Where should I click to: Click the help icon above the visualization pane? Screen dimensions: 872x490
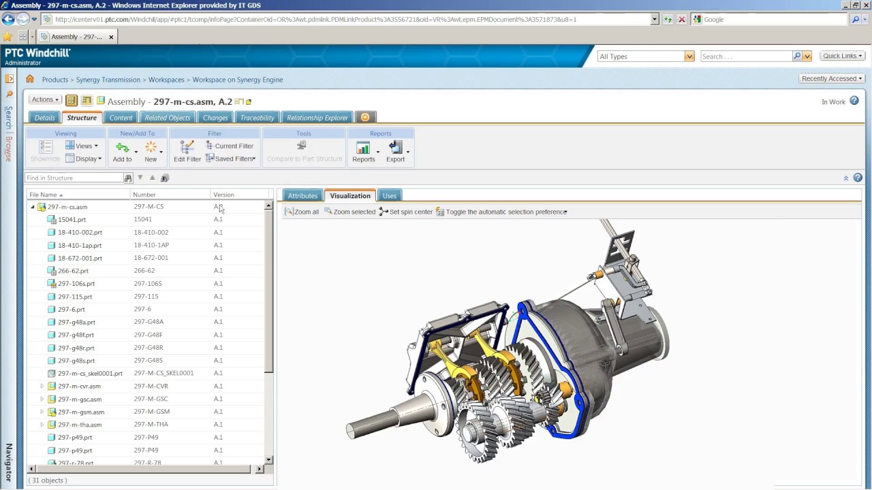[x=858, y=178]
